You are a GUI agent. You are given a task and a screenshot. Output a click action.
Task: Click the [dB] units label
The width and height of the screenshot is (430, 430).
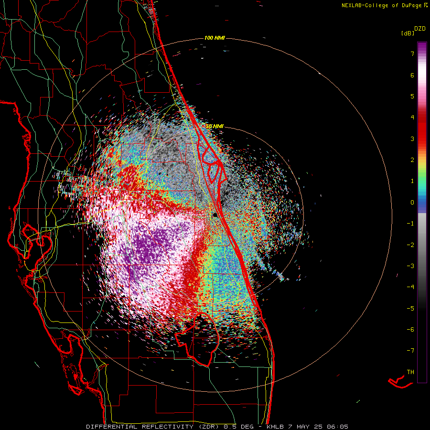[408, 33]
